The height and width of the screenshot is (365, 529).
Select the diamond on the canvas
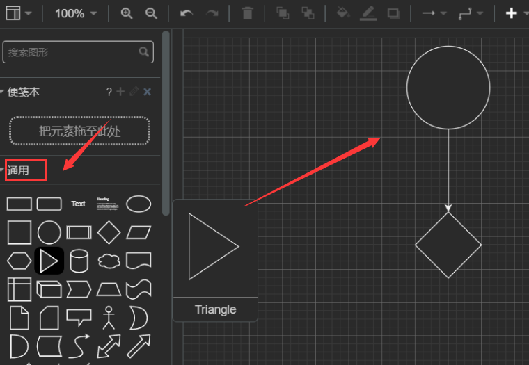click(x=448, y=245)
